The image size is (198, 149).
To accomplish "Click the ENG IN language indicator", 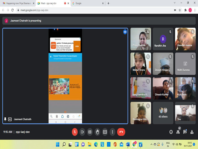I will (168, 144).
